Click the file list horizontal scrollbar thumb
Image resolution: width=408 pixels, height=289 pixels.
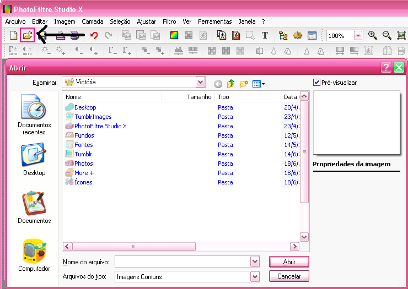[134, 247]
